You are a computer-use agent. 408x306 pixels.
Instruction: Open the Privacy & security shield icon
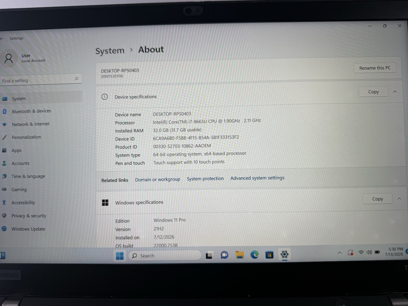pos(4,215)
